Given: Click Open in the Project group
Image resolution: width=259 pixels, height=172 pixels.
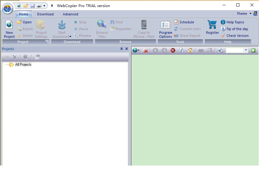Looking at the screenshot, I should pos(24,22).
